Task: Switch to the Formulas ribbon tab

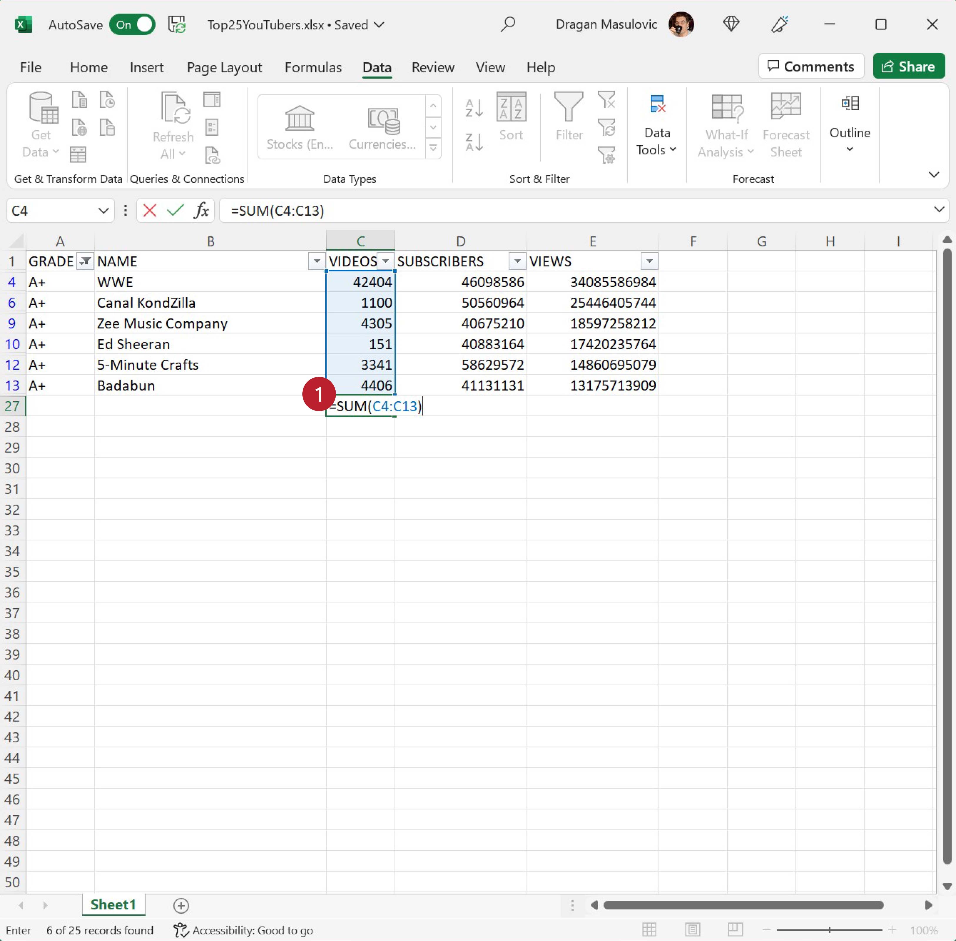Action: (x=313, y=67)
